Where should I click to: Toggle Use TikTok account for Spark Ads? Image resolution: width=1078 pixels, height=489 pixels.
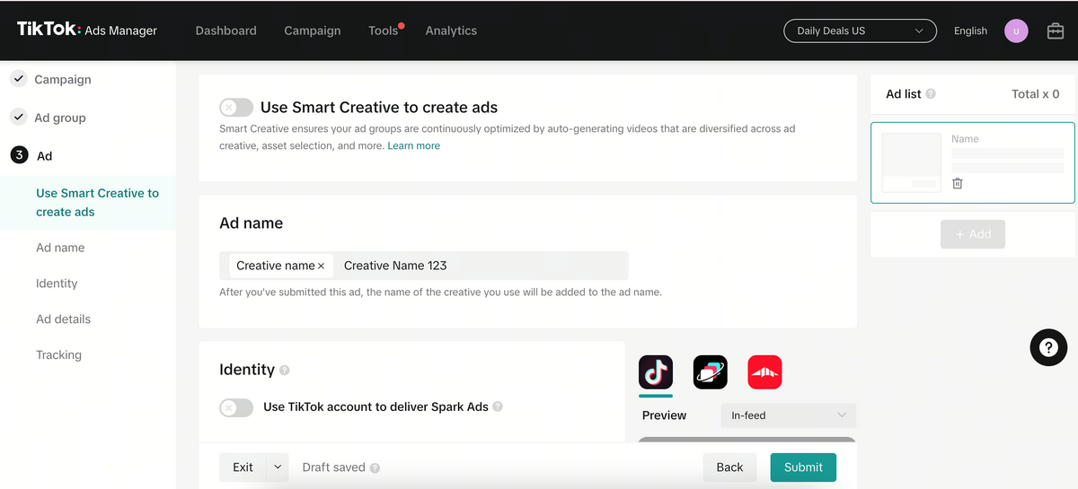pyautogui.click(x=235, y=407)
